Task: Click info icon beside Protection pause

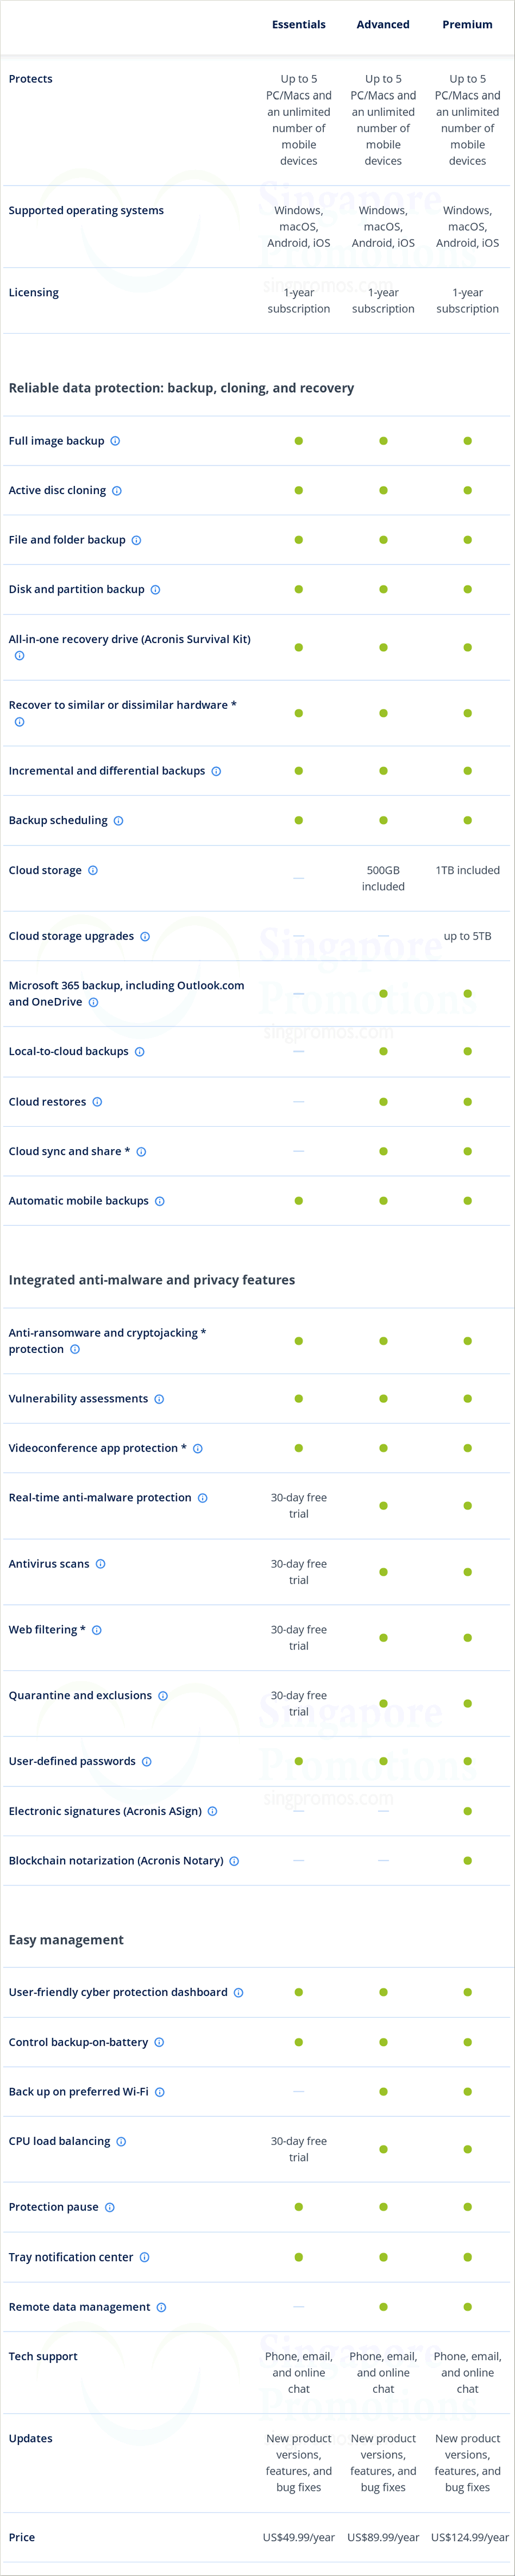Action: coord(110,2207)
